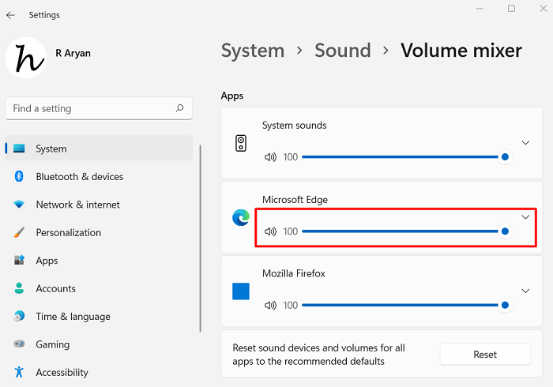Expand the Mozilla Firefox options
553x387 pixels.
click(525, 291)
